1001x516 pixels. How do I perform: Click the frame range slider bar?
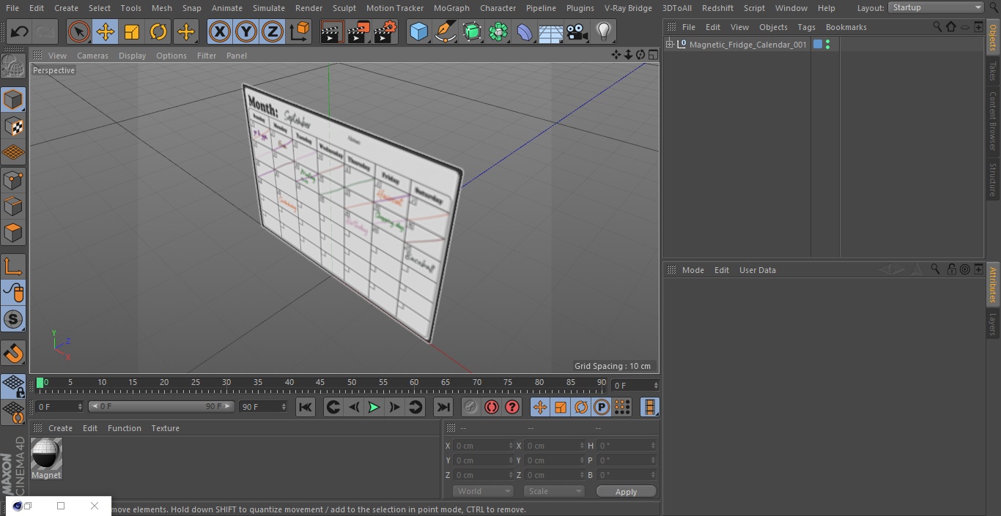coord(161,406)
